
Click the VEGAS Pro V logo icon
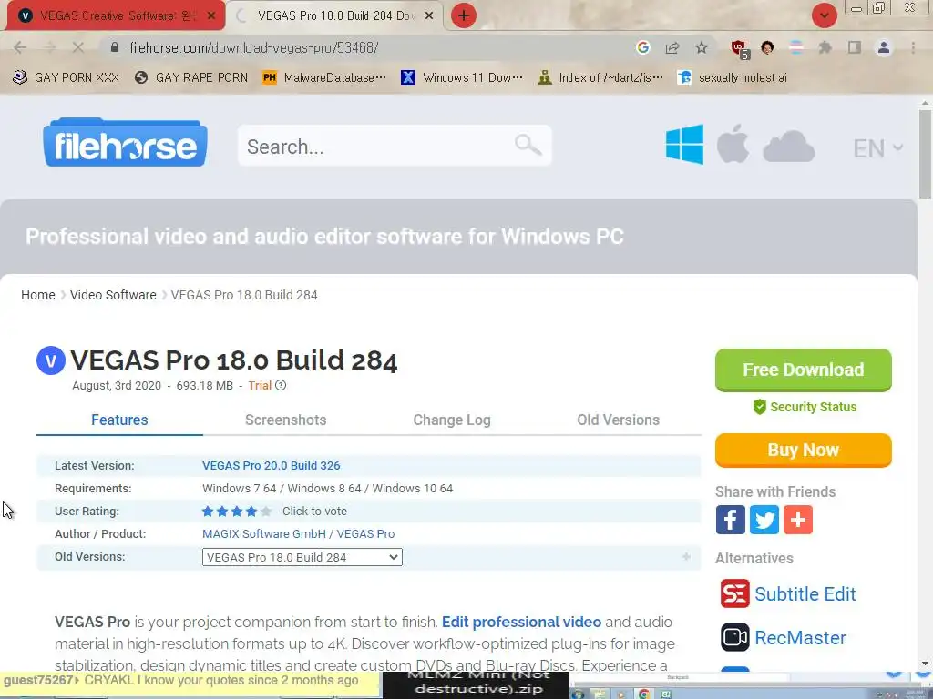pyautogui.click(x=51, y=360)
